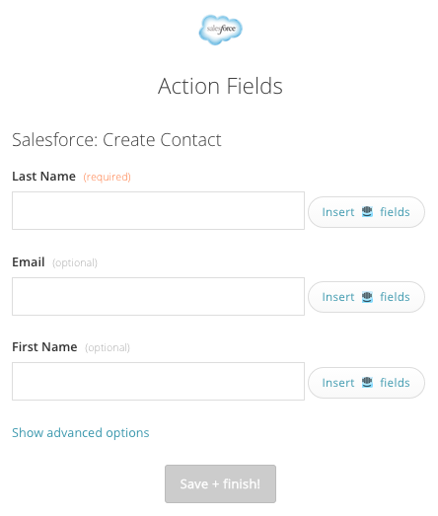The image size is (438, 516).
Task: Open Insert fields for First Name
Action: point(366,383)
